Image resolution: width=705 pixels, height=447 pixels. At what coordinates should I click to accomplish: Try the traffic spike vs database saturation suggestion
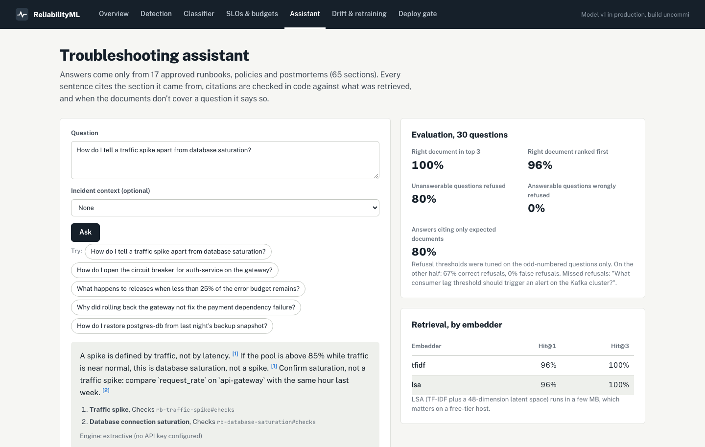click(x=178, y=252)
